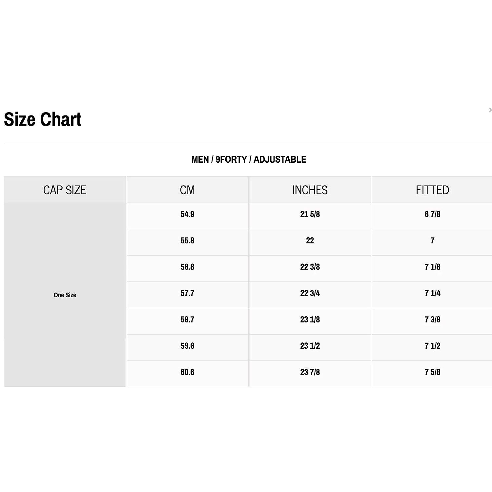Click the 7 1/2 fitted size cell
Viewport: 492px width, 492px height.
point(432,346)
